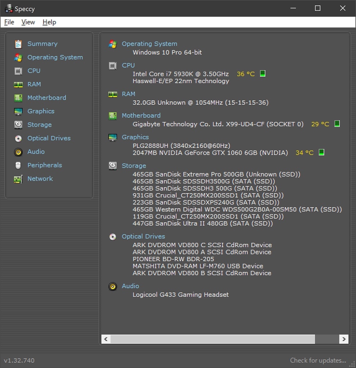This screenshot has height=368, width=356.
Task: Click the GPU temperature 34 °C value
Action: tap(304, 153)
